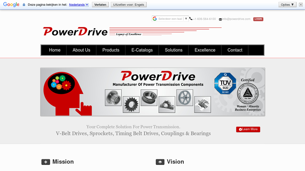Click the Google logo in translate bar

[11, 5]
